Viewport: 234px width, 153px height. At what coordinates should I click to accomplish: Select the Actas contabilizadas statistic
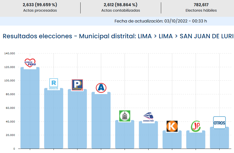pos(120,7)
